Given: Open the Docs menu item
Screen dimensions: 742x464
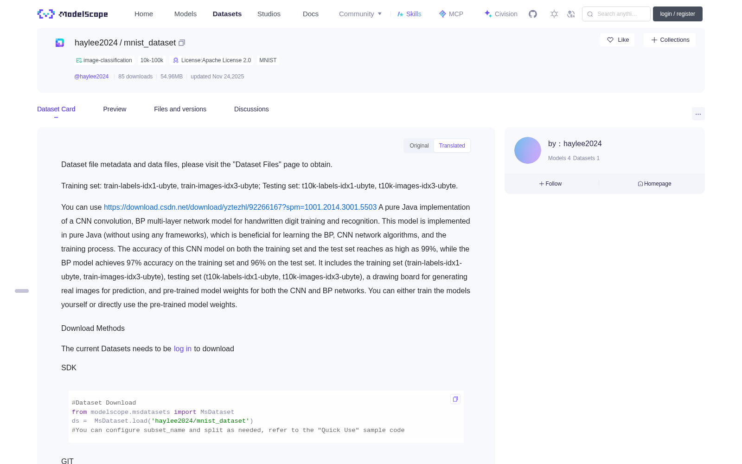Looking at the screenshot, I should (311, 14).
